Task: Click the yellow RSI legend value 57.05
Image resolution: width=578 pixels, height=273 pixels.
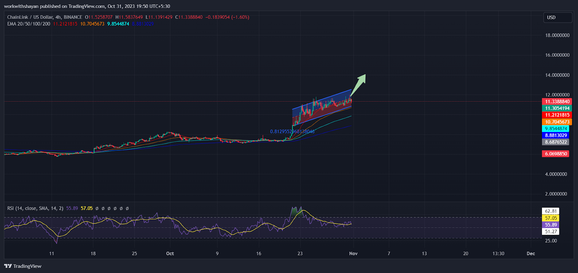Action: pos(87,208)
